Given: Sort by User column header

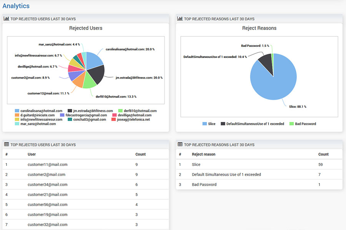Looking at the screenshot, I should (x=32, y=154).
